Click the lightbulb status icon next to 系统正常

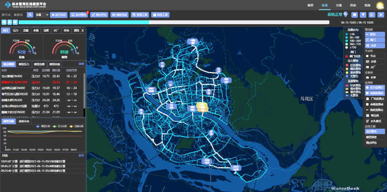point(346,14)
